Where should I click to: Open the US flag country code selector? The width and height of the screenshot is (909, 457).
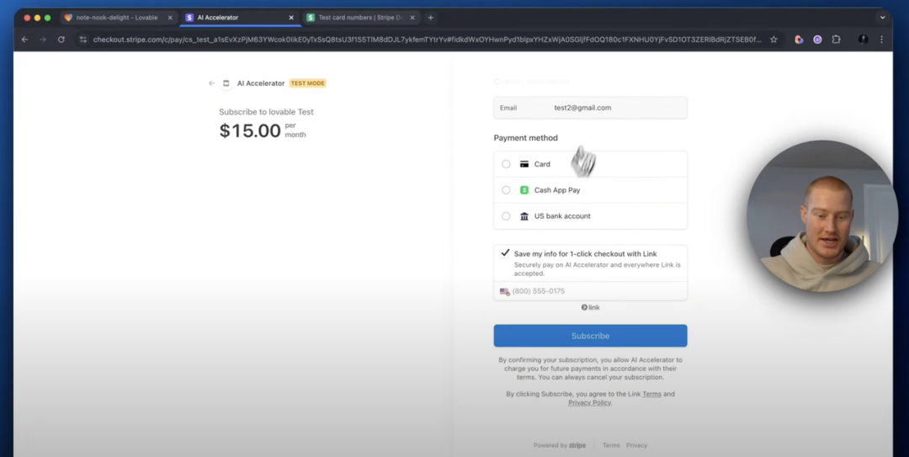pyautogui.click(x=505, y=291)
